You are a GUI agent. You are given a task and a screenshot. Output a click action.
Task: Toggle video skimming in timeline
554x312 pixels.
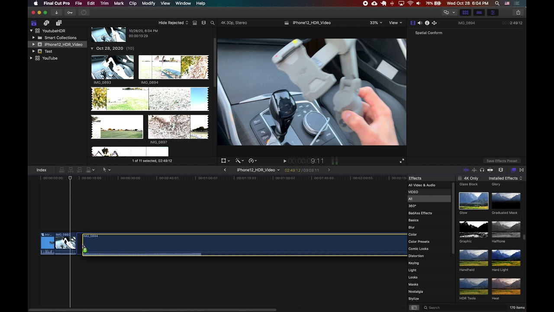point(466,170)
